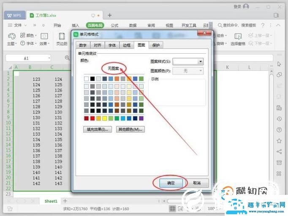The width and height of the screenshot is (288, 216).
Task: Select the Sheet1 sheet tab
Action: 51,201
